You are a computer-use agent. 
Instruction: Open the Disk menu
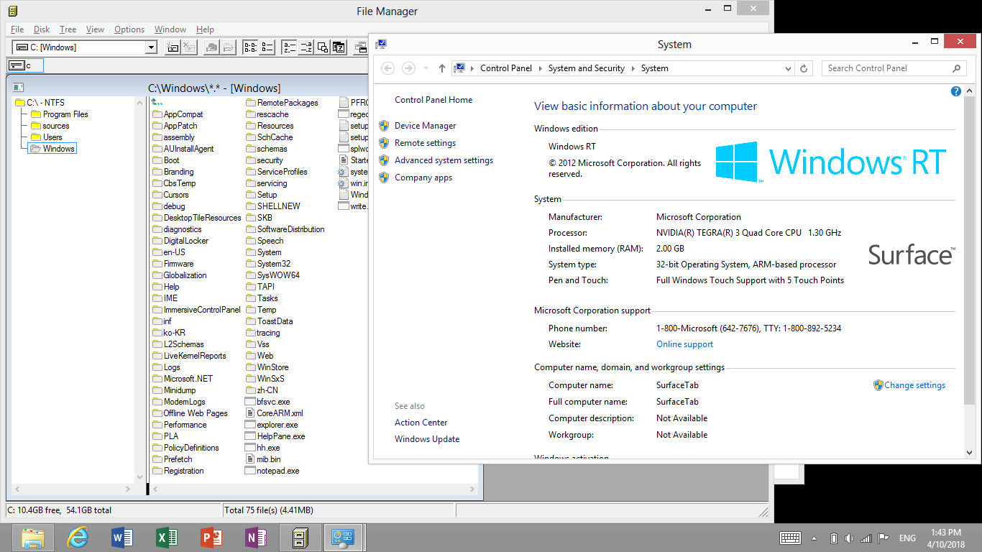pos(42,29)
